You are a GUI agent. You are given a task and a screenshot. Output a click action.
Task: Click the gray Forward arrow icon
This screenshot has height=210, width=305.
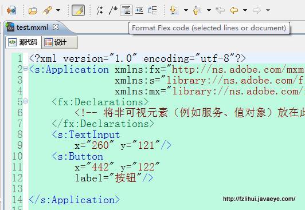tap(257, 10)
